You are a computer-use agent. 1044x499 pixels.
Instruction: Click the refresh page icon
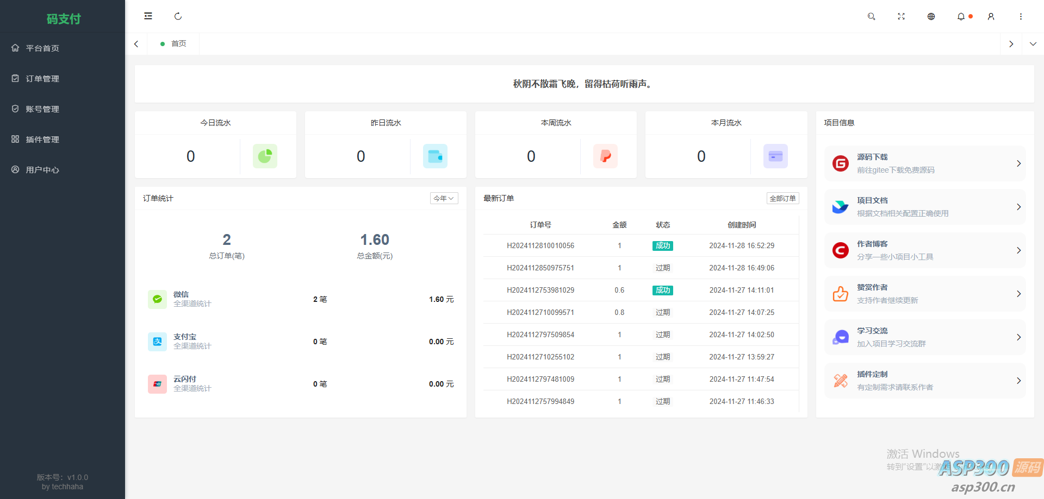pyautogui.click(x=178, y=16)
